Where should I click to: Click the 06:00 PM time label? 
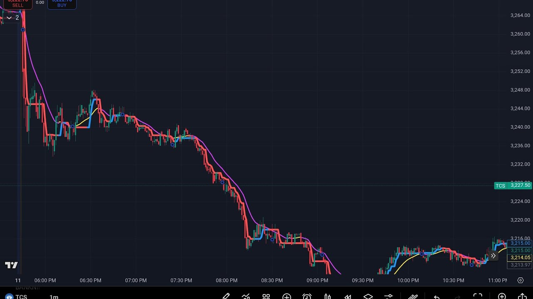point(45,280)
